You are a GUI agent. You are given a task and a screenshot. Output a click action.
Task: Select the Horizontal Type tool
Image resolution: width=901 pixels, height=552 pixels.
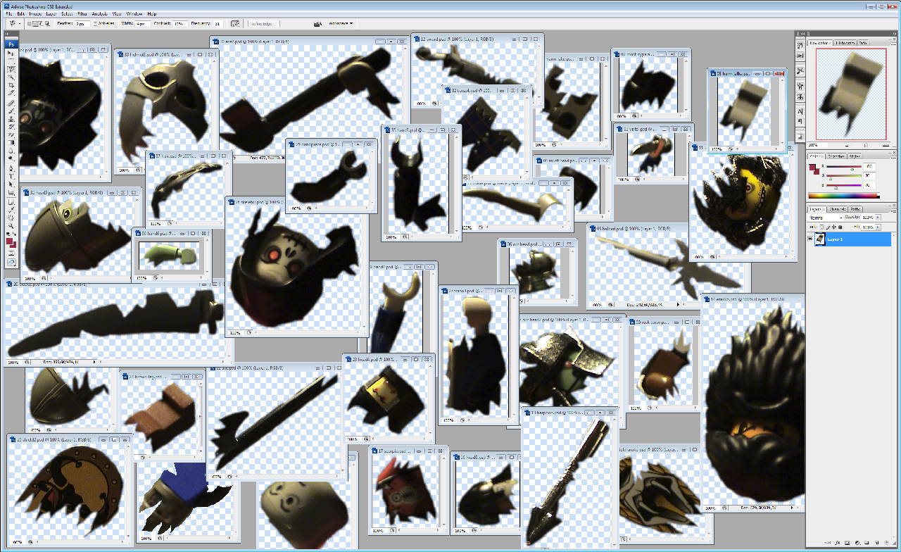pos(11,175)
